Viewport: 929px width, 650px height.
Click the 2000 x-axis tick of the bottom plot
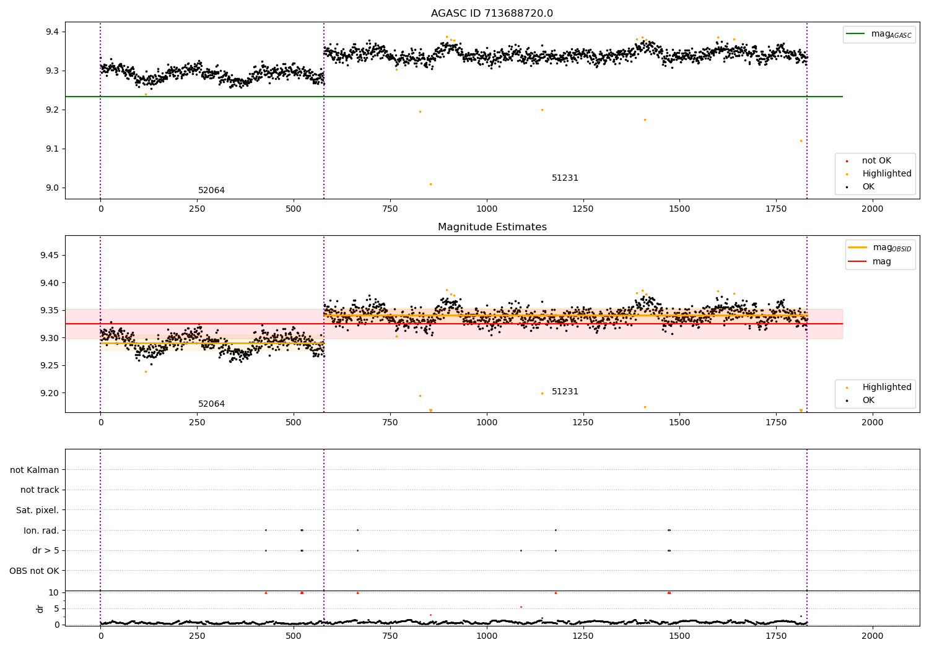pyautogui.click(x=873, y=636)
